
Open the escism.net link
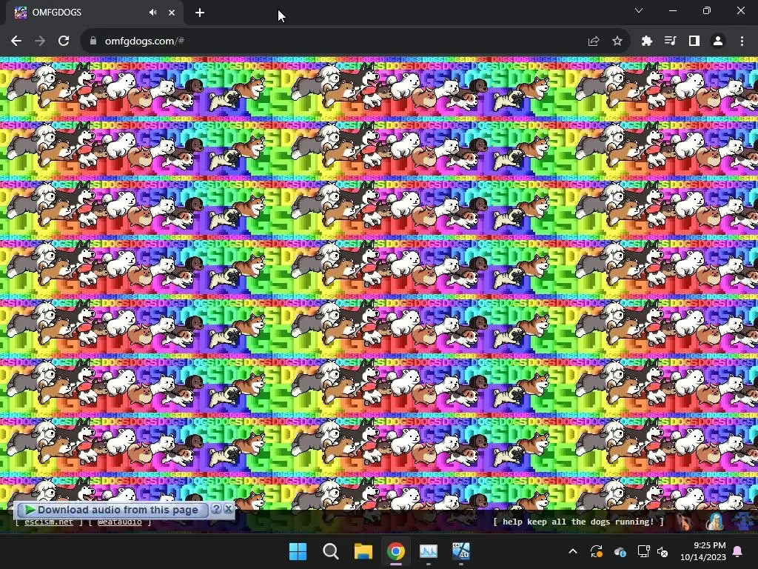pos(49,522)
